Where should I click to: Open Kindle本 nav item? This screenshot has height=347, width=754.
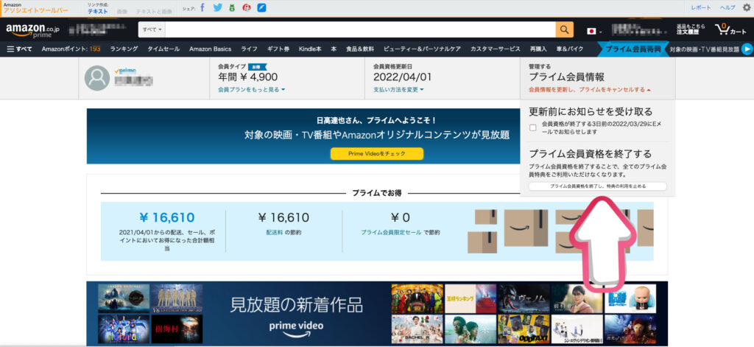[310, 49]
